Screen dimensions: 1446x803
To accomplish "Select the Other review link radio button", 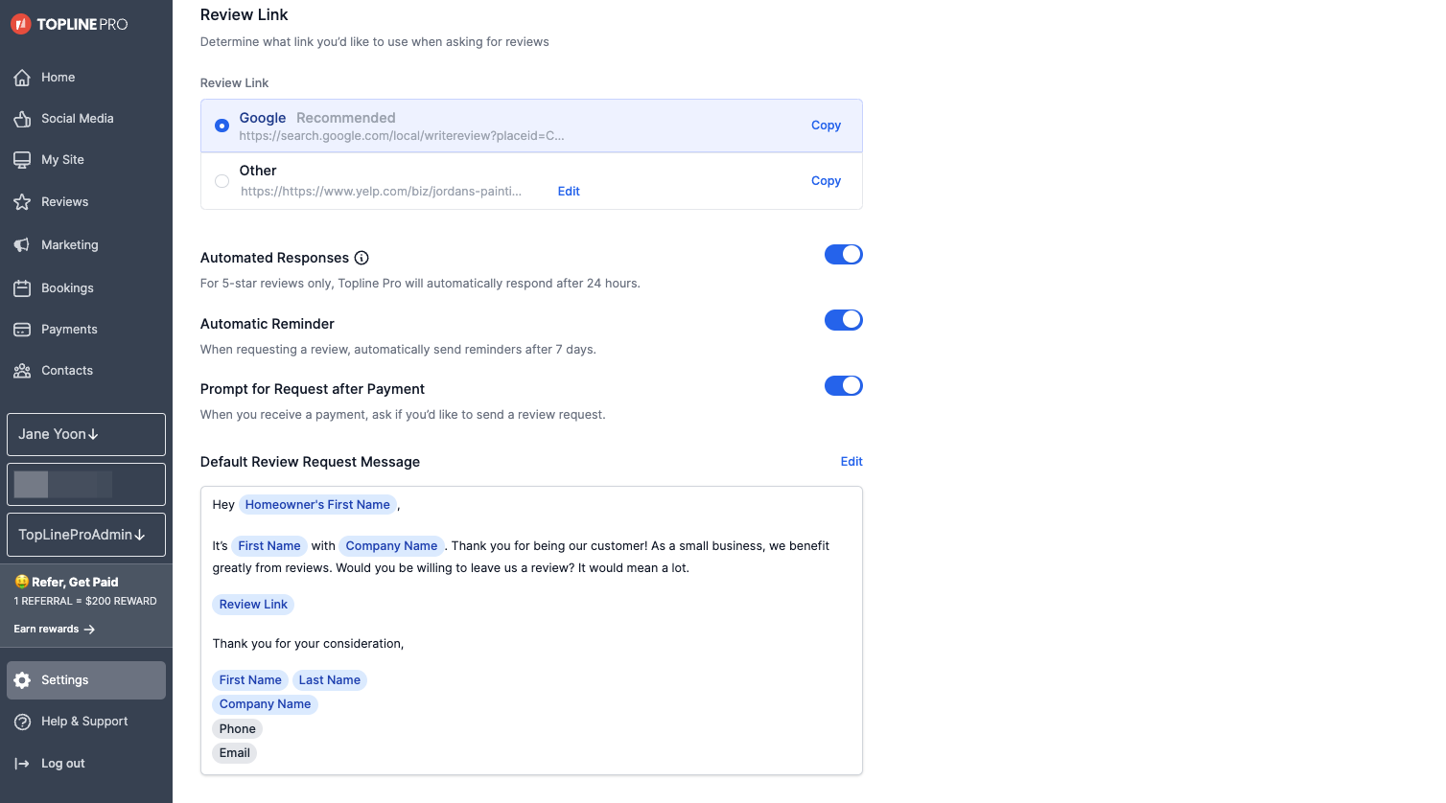I will click(x=222, y=181).
